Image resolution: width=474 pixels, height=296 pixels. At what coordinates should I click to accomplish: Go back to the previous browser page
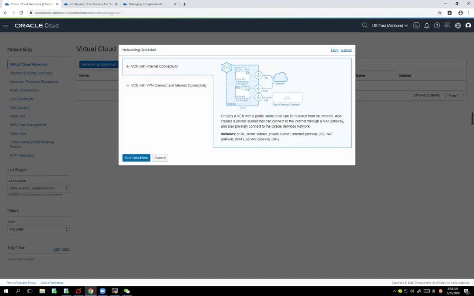click(5, 13)
